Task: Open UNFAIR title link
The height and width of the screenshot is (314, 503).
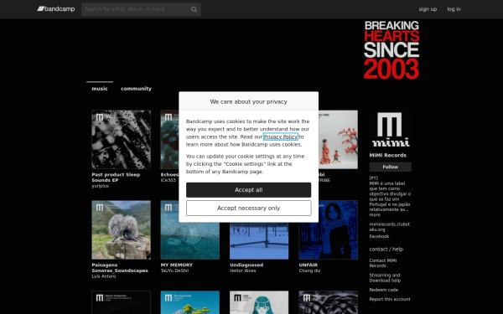Action: point(309,265)
